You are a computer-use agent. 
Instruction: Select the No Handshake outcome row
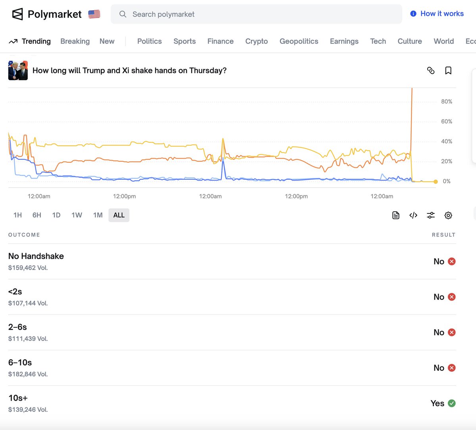tap(36, 256)
